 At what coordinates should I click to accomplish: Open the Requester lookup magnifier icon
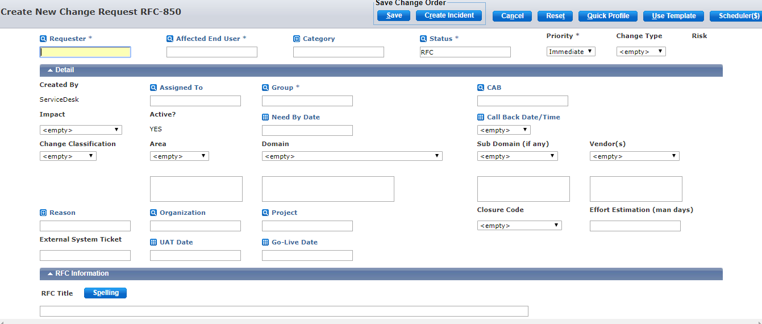[x=43, y=39]
